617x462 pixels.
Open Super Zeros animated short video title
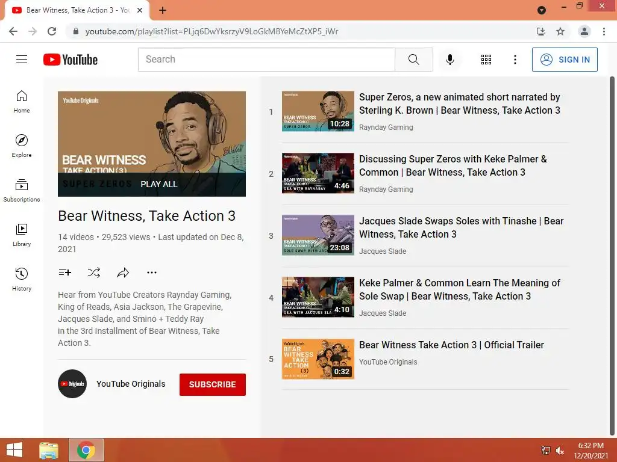pyautogui.click(x=459, y=103)
